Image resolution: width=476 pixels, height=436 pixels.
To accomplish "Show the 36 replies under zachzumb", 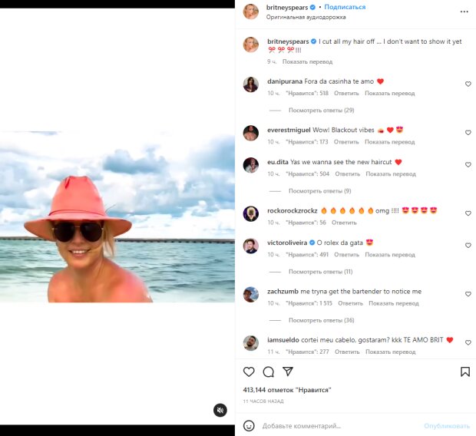I will tap(321, 320).
